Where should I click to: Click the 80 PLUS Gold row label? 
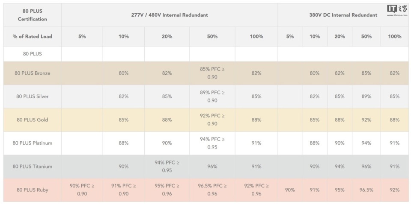33,119
